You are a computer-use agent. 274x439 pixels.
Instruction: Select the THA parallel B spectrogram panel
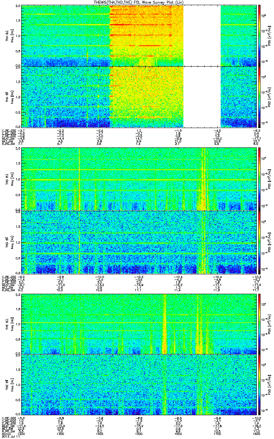tap(139, 96)
